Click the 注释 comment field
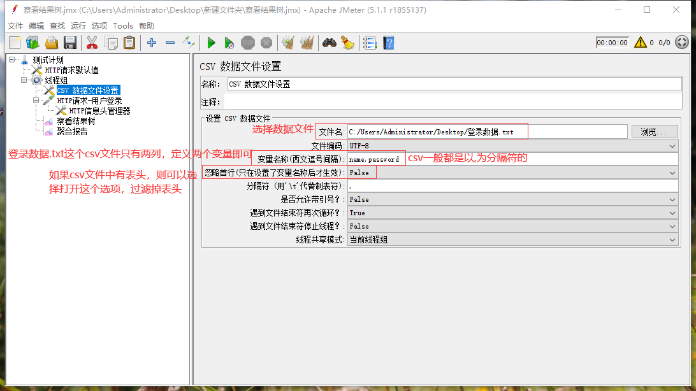Viewport: 696px width, 391px height. point(453,102)
